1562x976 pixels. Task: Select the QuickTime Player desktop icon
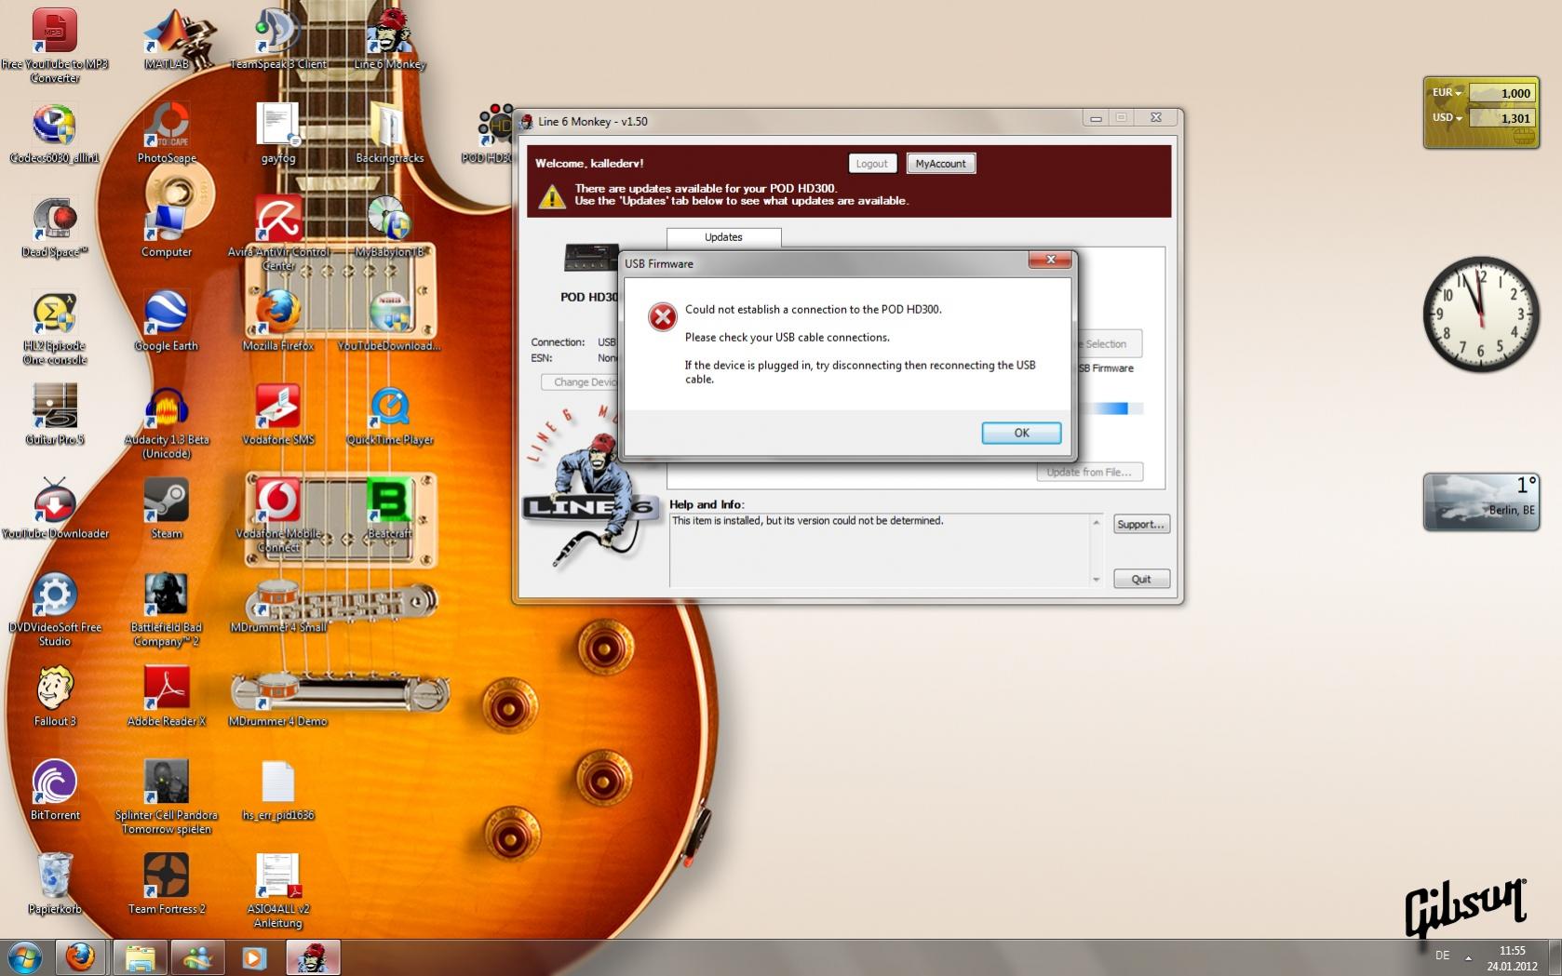389,415
